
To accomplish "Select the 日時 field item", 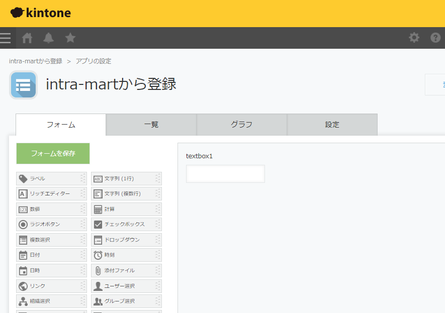I will point(51,270).
